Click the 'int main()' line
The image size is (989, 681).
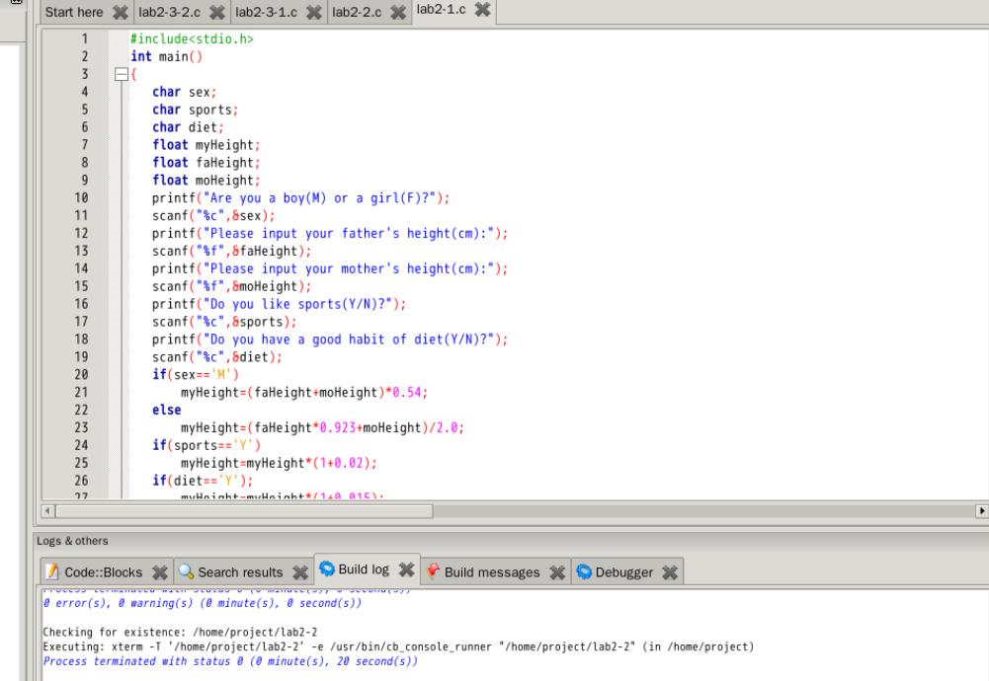click(x=167, y=56)
